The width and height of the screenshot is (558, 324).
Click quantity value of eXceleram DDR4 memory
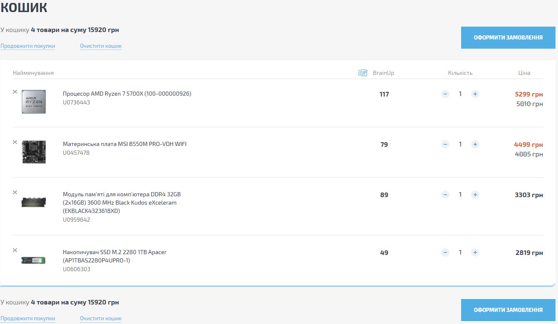[x=460, y=195]
